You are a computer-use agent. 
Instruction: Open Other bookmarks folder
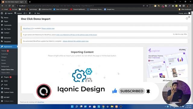click(x=185, y=9)
